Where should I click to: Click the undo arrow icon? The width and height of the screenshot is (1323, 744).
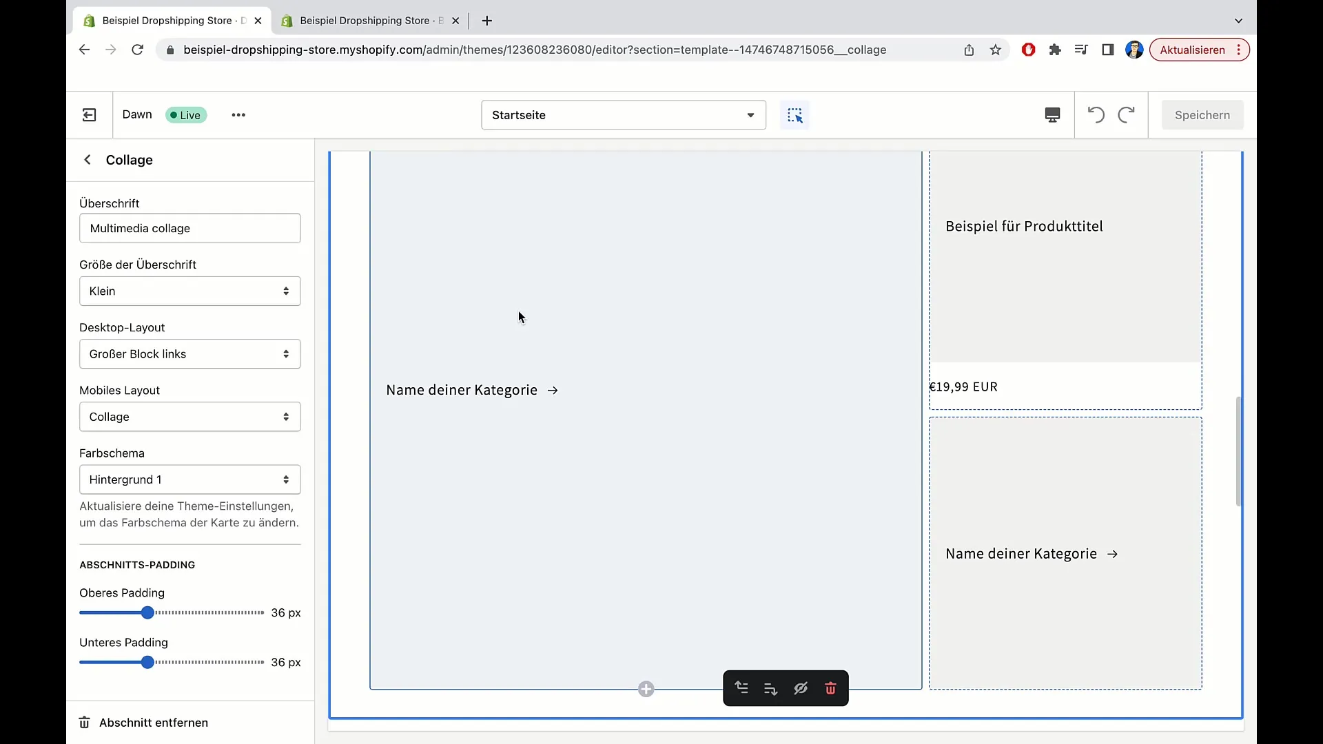pyautogui.click(x=1096, y=114)
